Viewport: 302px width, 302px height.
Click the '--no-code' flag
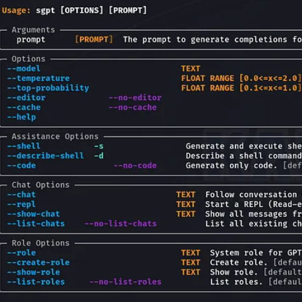(135, 165)
